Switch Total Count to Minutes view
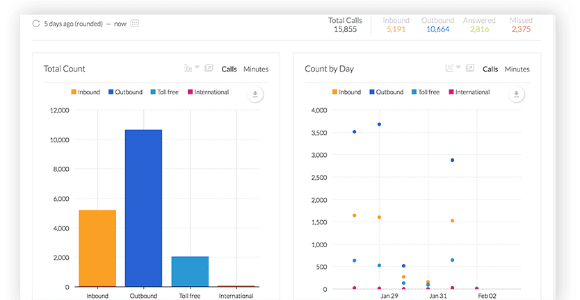 (x=256, y=69)
